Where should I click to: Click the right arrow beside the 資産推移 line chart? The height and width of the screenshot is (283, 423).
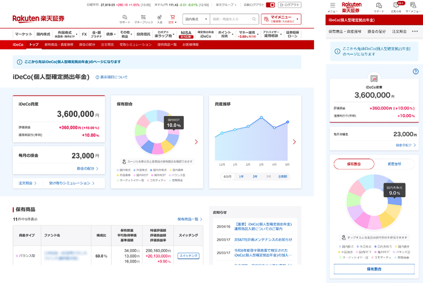coord(295,142)
